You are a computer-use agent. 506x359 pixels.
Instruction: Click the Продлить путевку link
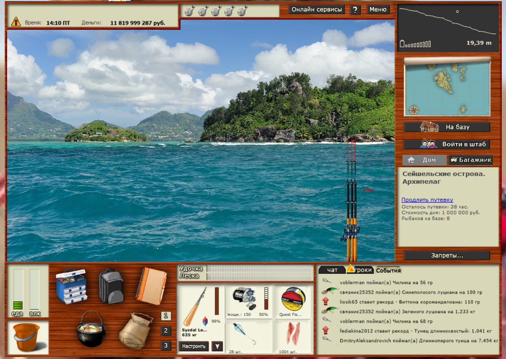(x=427, y=200)
